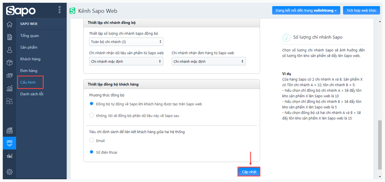
Task: Click 'Tích hợp web khác' button
Action: tap(361, 11)
